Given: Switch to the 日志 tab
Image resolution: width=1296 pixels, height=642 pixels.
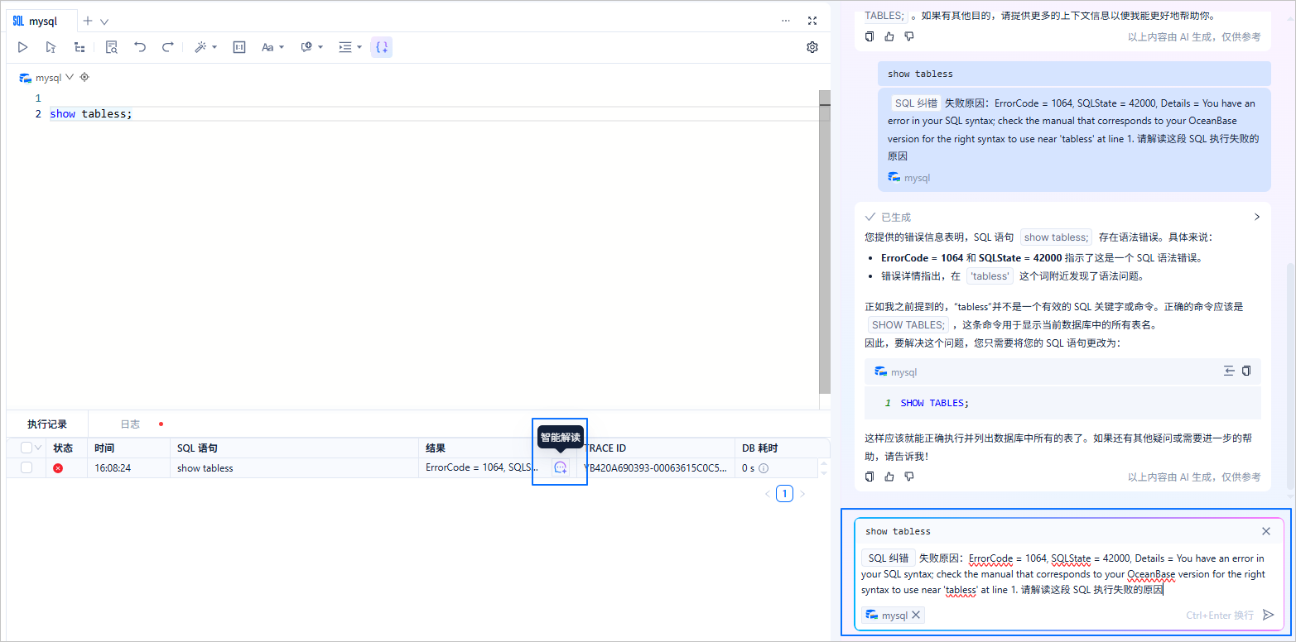Looking at the screenshot, I should pyautogui.click(x=130, y=424).
